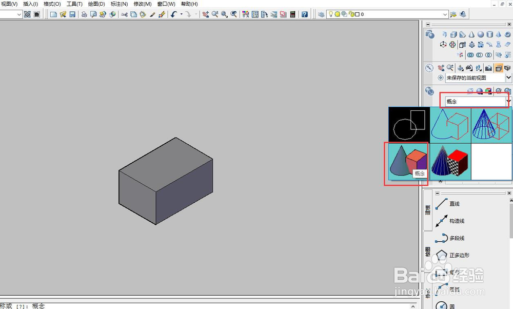Click the Walk footprints icon
Image resolution: width=513 pixels, height=309 pixels.
point(479,68)
